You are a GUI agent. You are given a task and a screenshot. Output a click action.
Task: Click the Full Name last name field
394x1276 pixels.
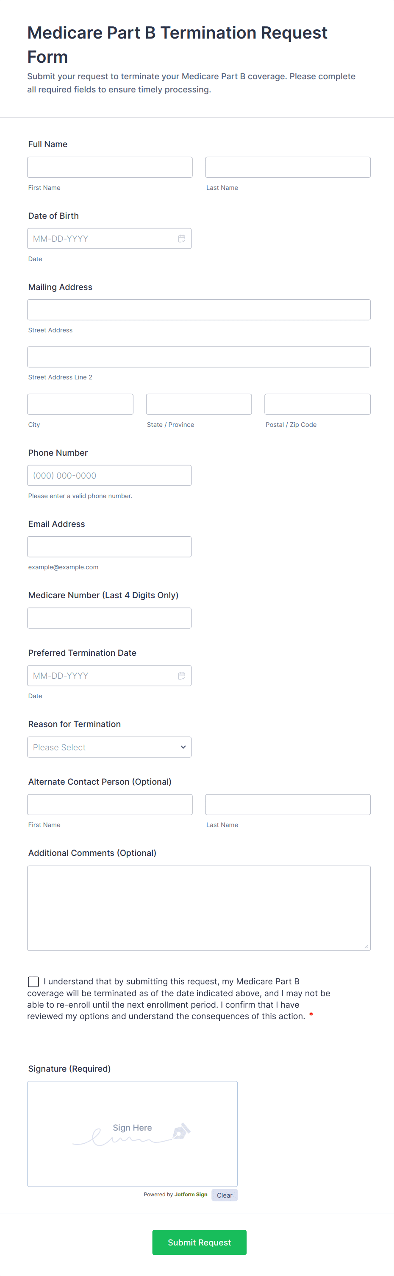coord(288,167)
